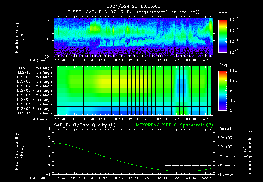Screen dimensions: 263x182
Task: Select the Component Distance (km) axis label
Action: (x=248, y=151)
